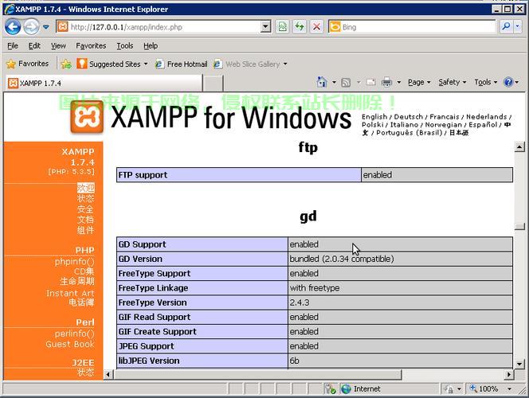
Task: Click the right arrow of horizontal scrollbar
Action: coord(509,374)
